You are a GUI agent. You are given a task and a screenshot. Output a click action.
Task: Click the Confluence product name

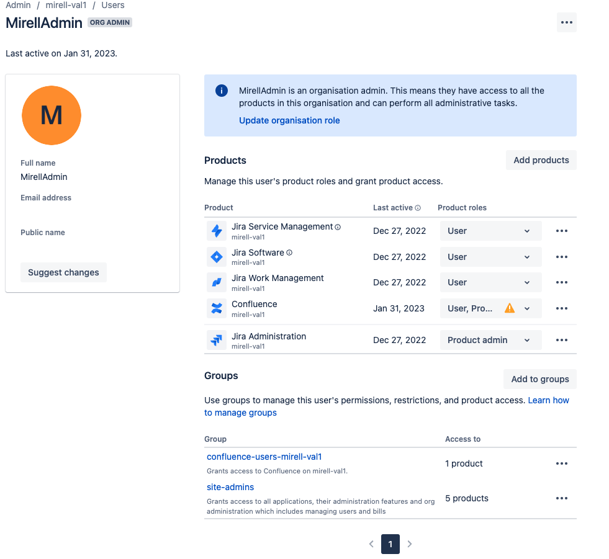point(255,305)
